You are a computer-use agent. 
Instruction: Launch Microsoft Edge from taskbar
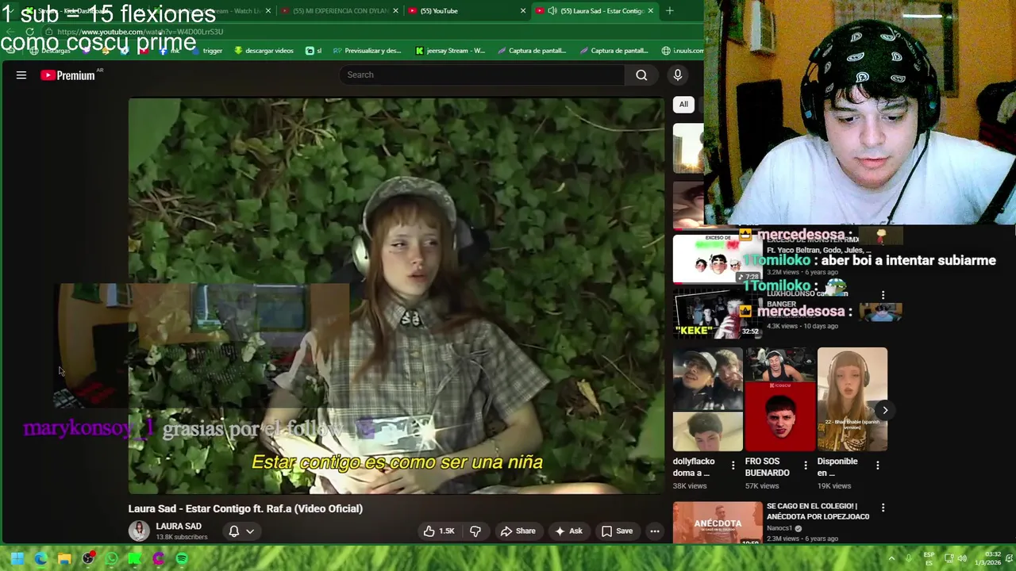[x=40, y=558]
